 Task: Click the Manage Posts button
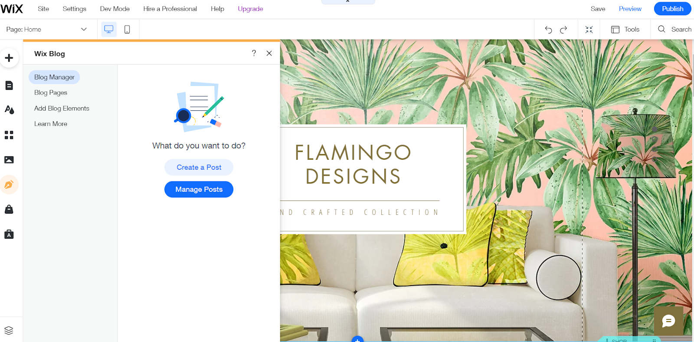pos(199,189)
